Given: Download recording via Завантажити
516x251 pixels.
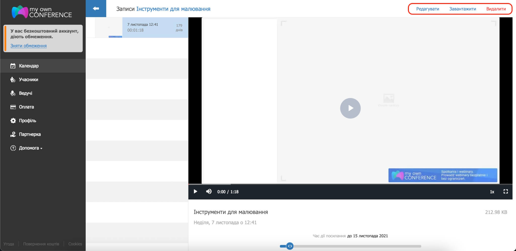Looking at the screenshot, I should (x=463, y=9).
